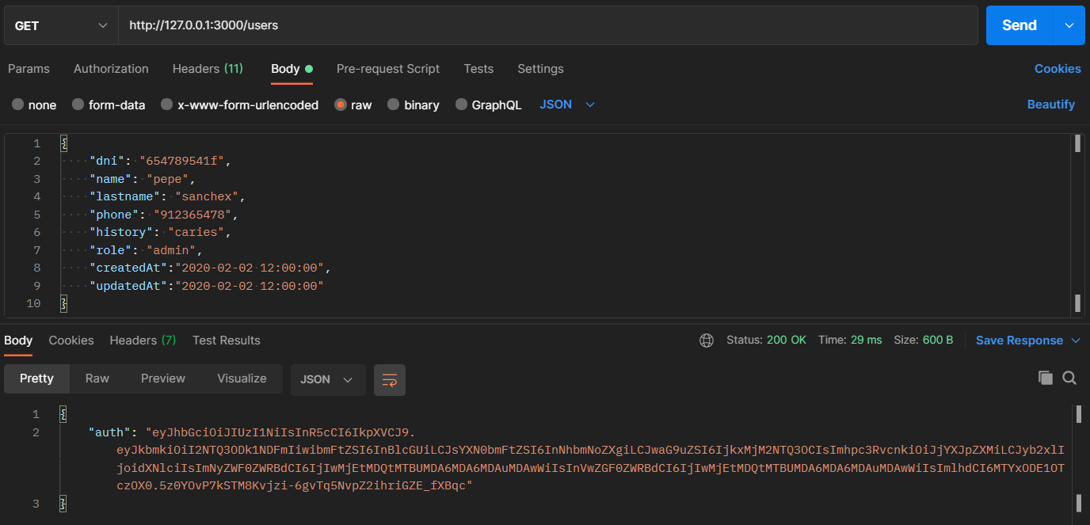Screen dimensions: 1090x525
Task: Switch to the Preview response tab
Action: 162,378
